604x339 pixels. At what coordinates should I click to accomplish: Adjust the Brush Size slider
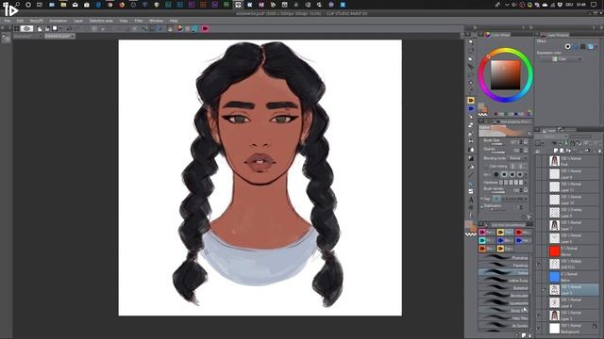coord(496,144)
